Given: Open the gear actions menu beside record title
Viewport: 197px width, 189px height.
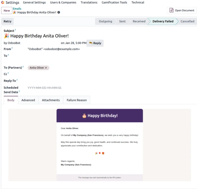Looking at the screenshot, I should tap(59, 13).
